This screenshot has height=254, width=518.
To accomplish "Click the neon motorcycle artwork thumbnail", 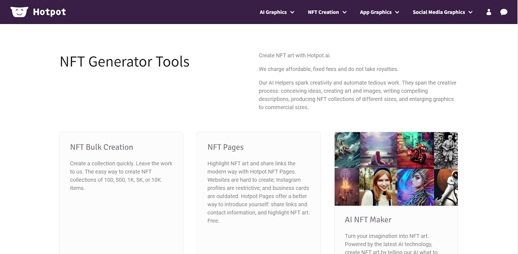I will click(x=415, y=150).
